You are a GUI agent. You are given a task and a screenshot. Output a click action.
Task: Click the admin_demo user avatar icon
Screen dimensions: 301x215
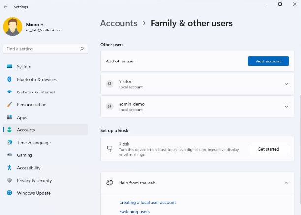click(x=109, y=107)
